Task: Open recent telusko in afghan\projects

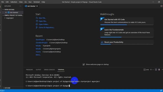Action: 38,49
